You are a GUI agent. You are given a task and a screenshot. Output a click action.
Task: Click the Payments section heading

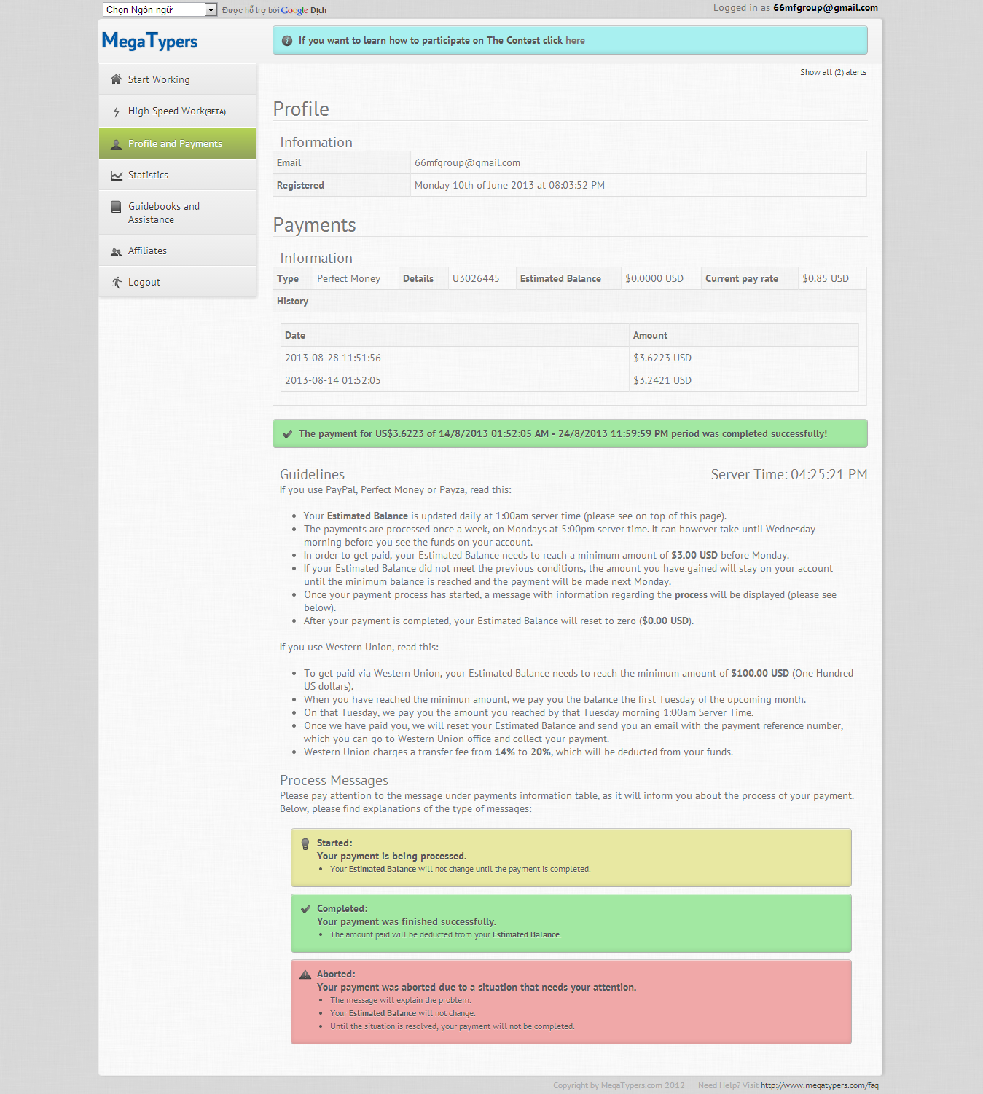314,225
